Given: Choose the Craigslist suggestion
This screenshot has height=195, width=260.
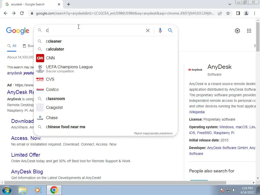Looking at the screenshot, I should pyautogui.click(x=105, y=107).
